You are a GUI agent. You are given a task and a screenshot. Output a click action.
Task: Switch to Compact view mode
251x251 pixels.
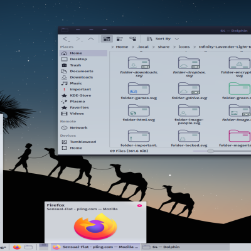coord(120,39)
